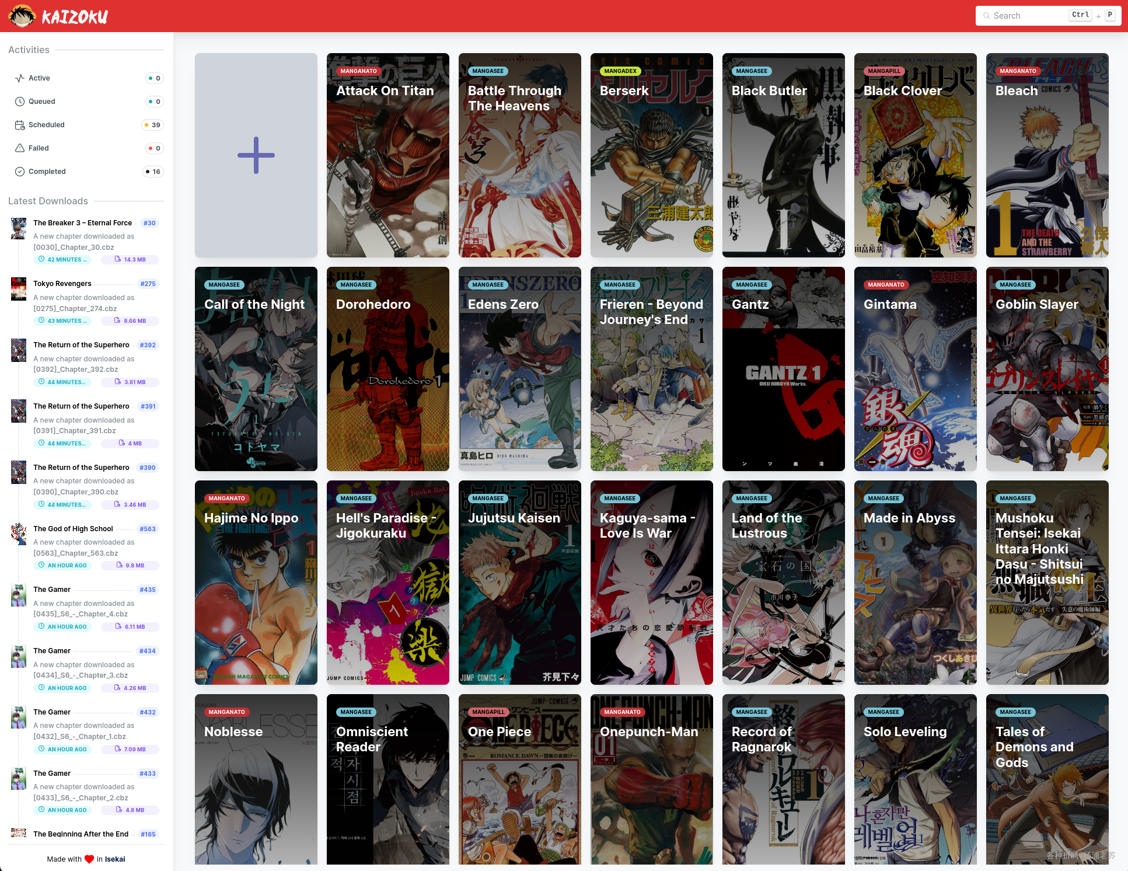Click the Active activity pulse icon
Image resolution: width=1128 pixels, height=871 pixels.
[x=20, y=78]
